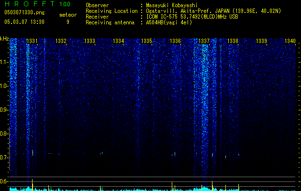Click the 1338 time marker
Image resolution: width=301 pixels, height=191 pixels.
[233, 41]
